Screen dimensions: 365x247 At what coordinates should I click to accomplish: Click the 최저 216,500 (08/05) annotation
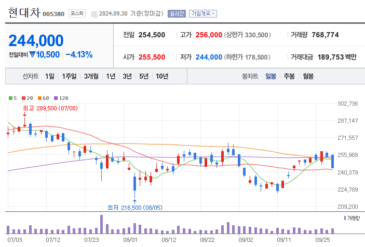[x=135, y=208]
